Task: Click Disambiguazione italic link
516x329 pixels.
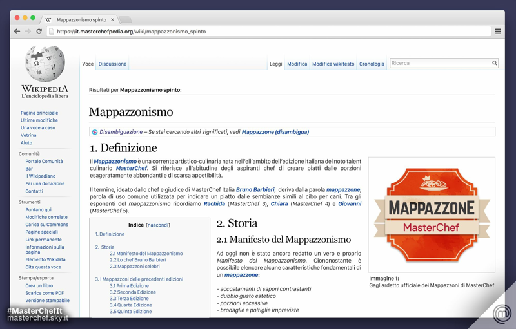Action: tap(121, 132)
